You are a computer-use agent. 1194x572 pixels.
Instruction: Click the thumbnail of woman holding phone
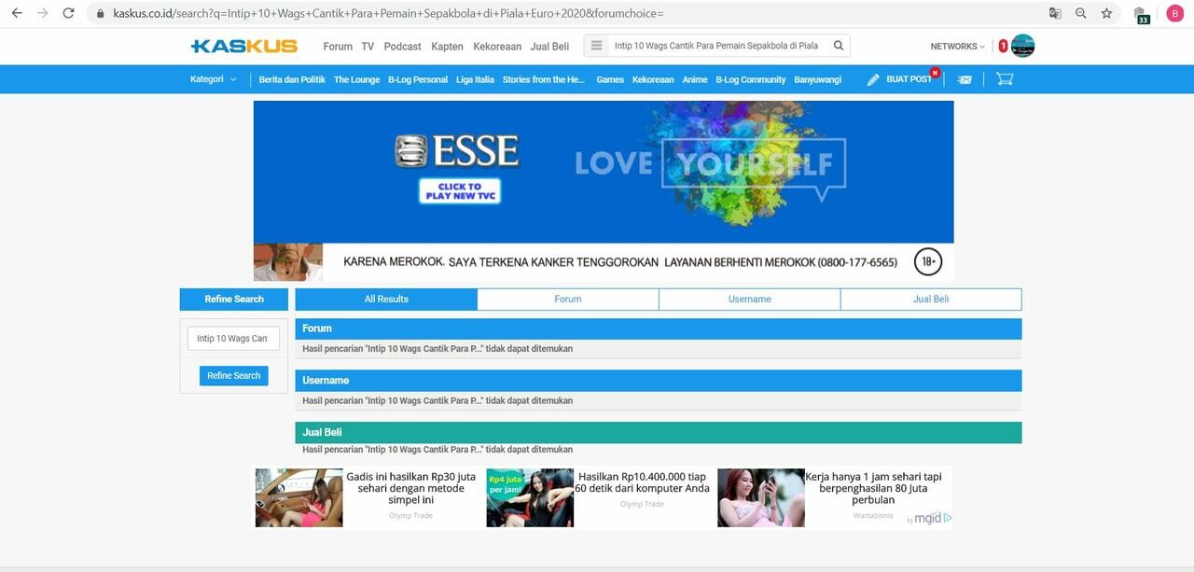tap(761, 498)
